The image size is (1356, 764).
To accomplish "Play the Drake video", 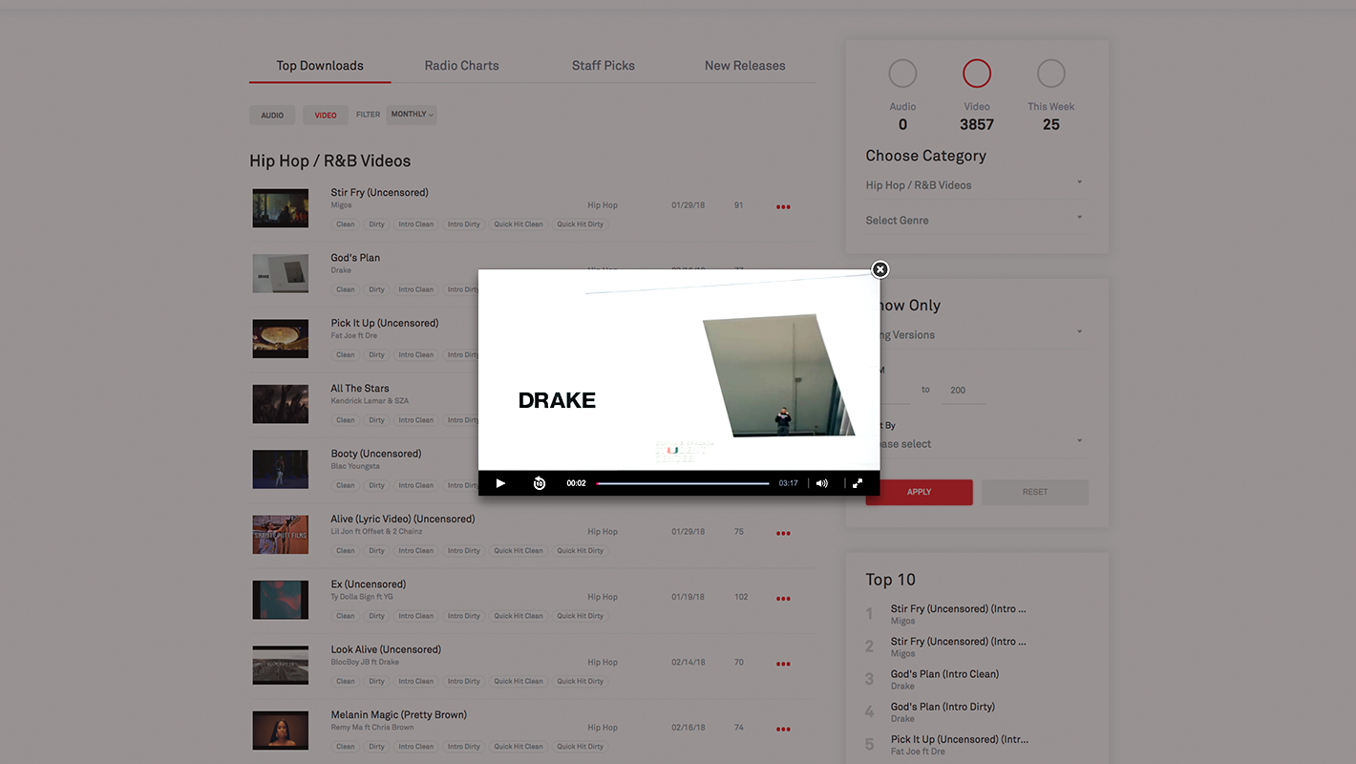I will point(500,483).
